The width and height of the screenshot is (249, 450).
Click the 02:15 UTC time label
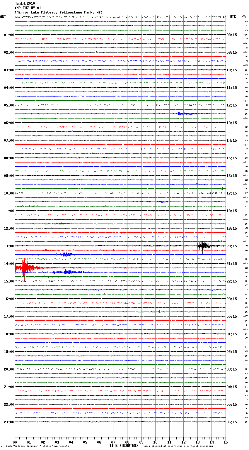click(232, 352)
